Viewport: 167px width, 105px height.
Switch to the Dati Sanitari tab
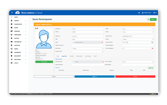coord(79,56)
